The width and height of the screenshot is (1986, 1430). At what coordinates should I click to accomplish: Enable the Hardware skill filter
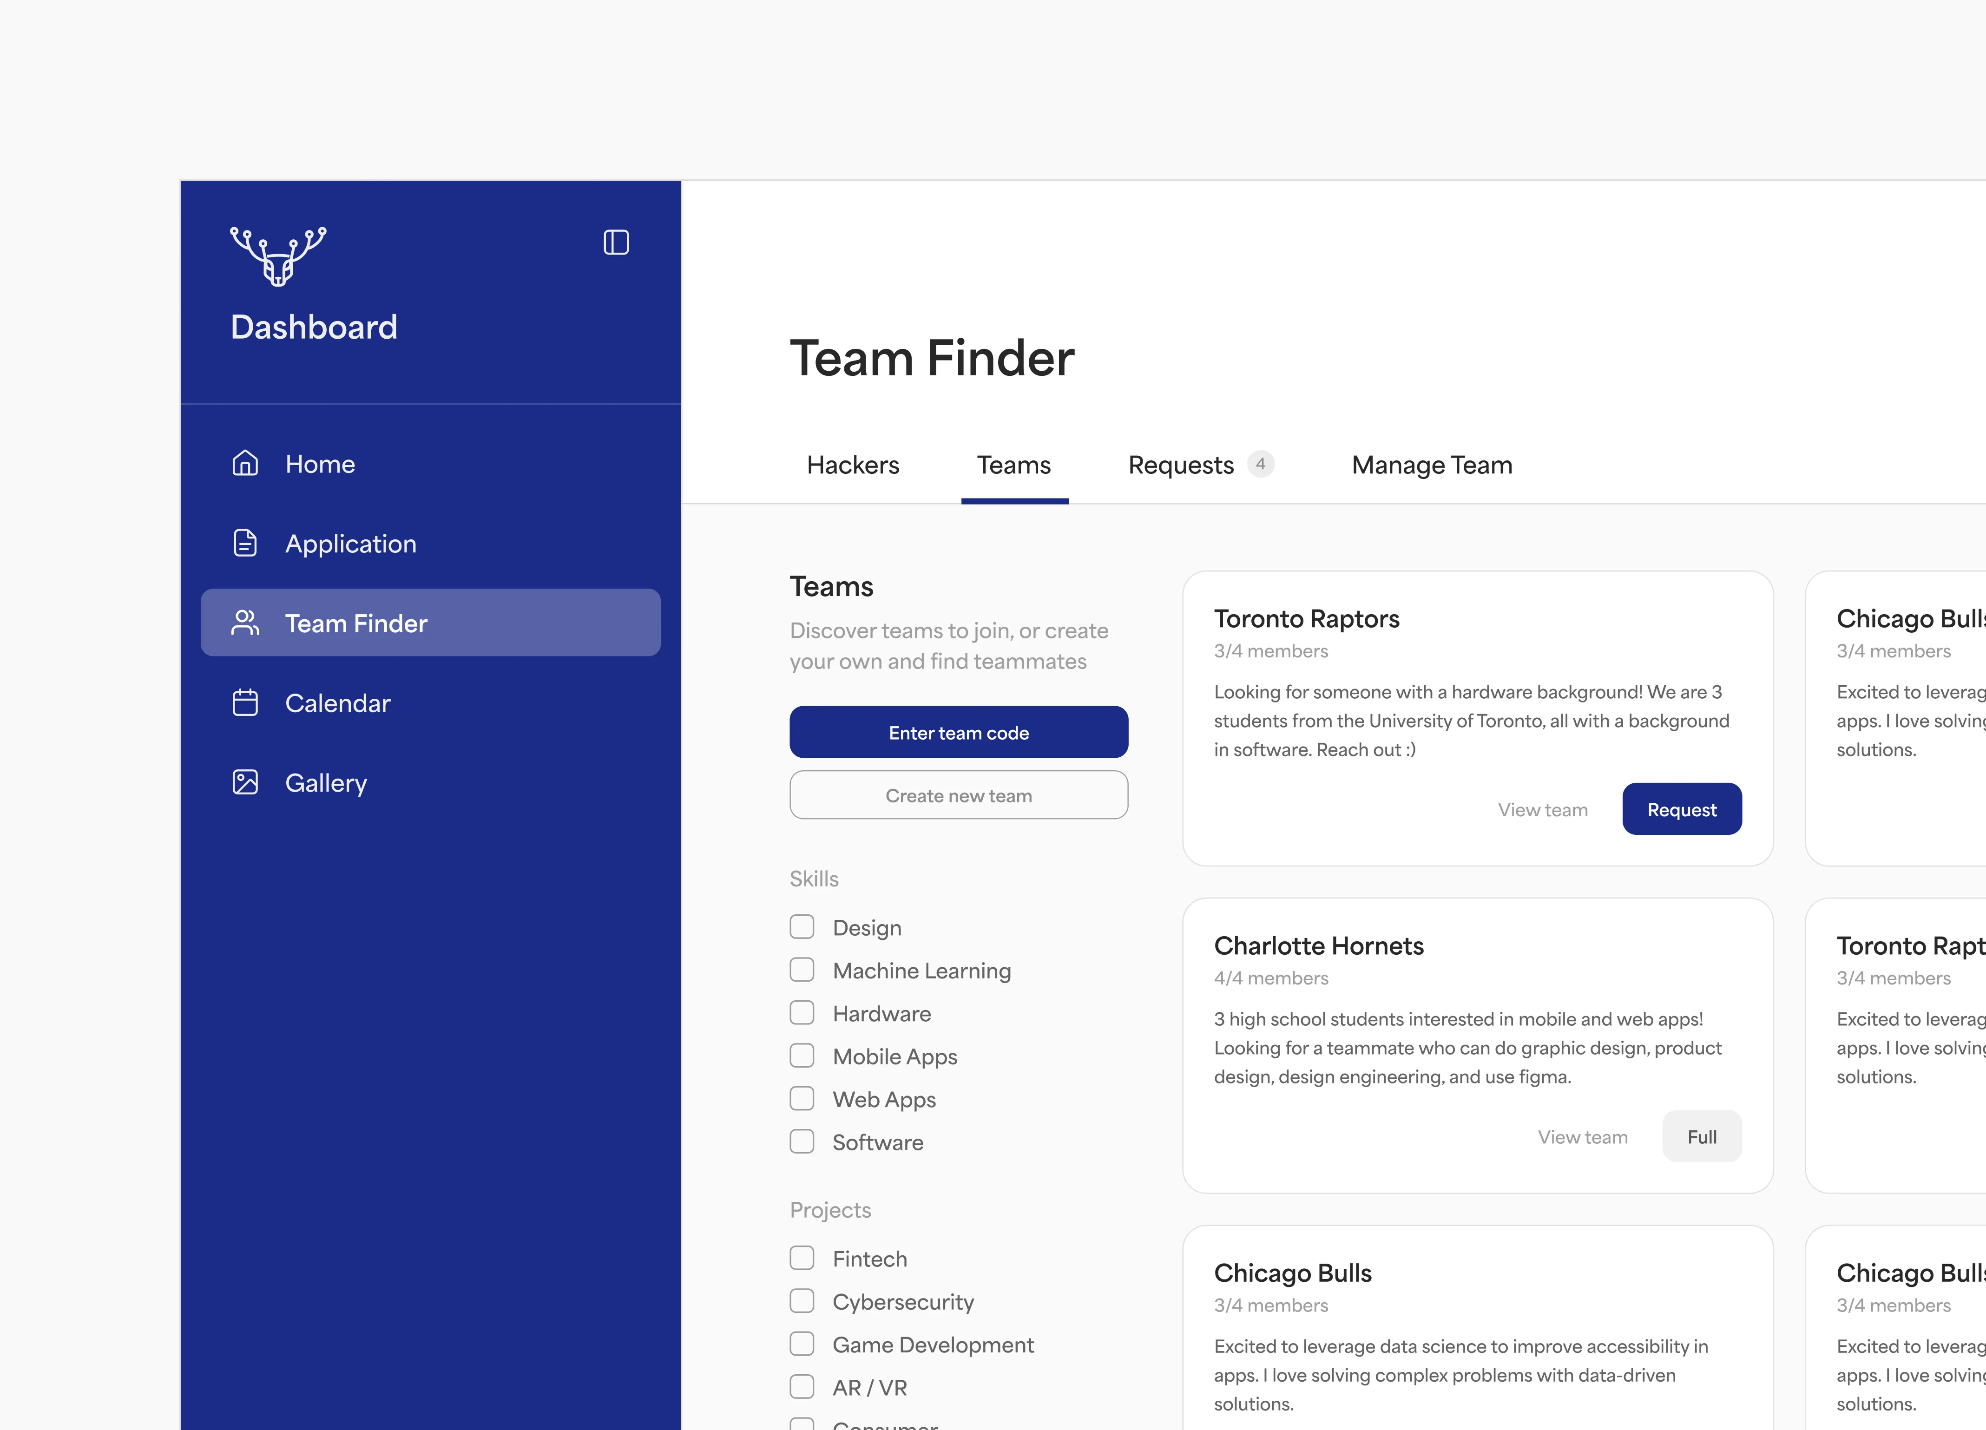click(x=802, y=1012)
